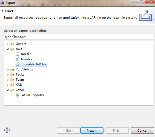Expand the Team category arrow
Screen dimensions: 155x137
coord(8,80)
